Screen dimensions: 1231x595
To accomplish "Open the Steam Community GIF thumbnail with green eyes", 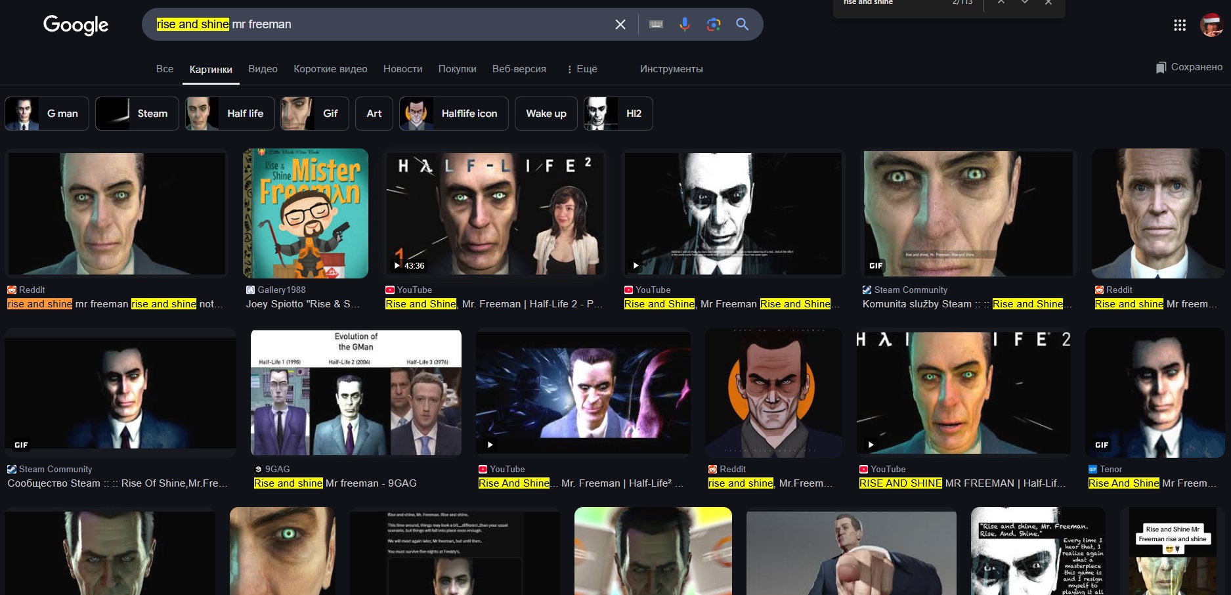I will point(969,213).
